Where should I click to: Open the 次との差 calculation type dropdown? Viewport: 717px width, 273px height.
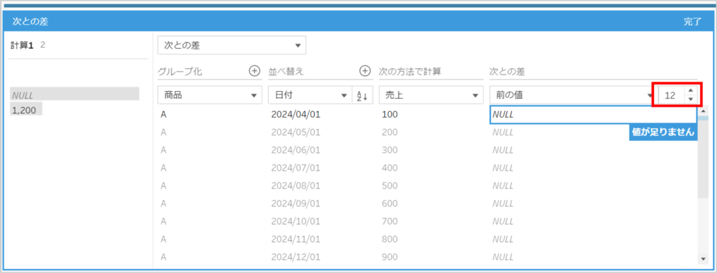click(x=232, y=45)
